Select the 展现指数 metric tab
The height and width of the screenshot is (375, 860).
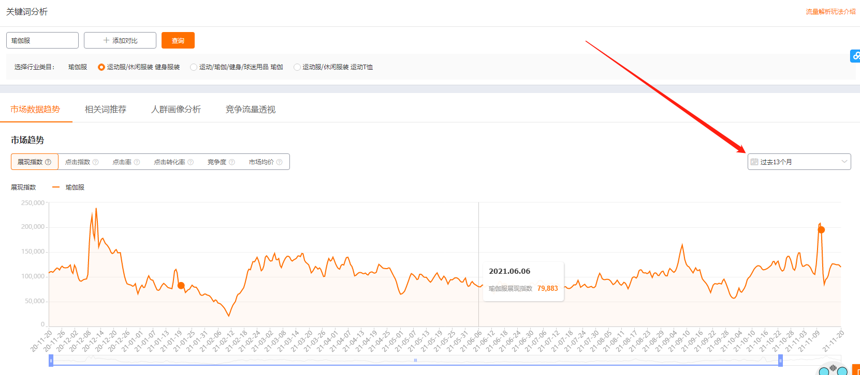tap(34, 162)
